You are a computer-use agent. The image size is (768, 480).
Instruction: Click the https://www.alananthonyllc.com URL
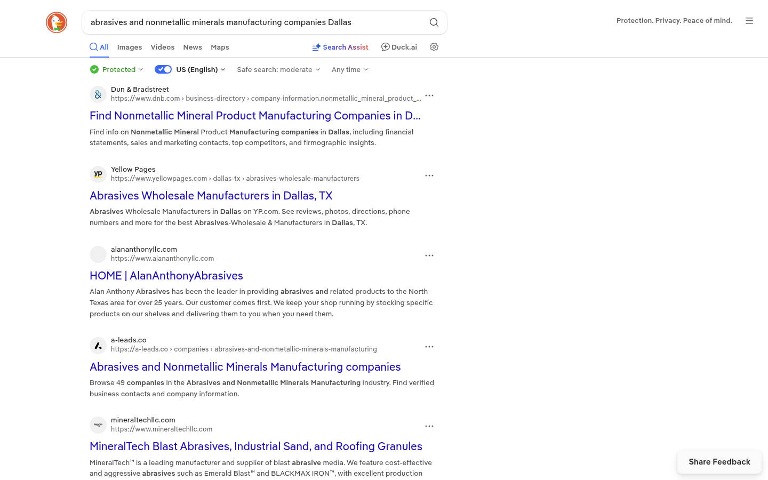point(163,258)
